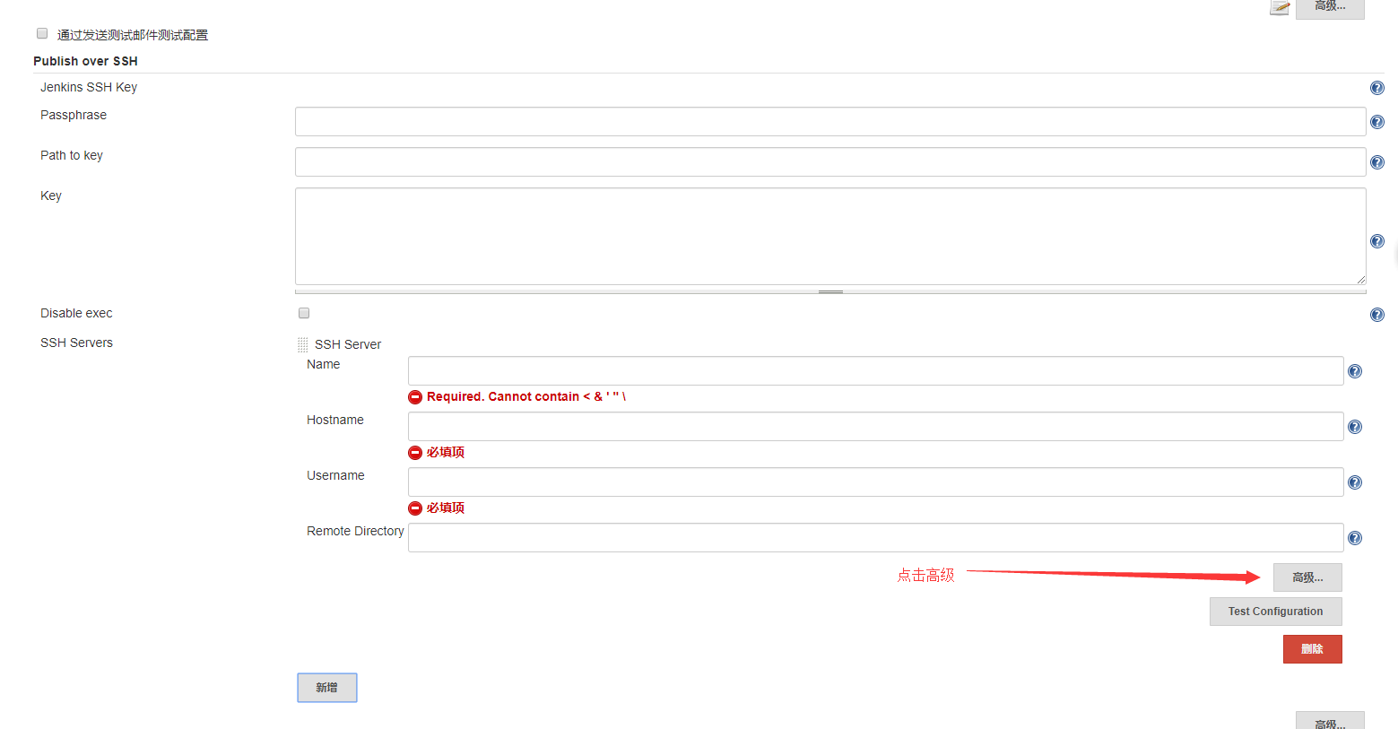
Task: Open help for Passphrase field
Action: tap(1377, 121)
